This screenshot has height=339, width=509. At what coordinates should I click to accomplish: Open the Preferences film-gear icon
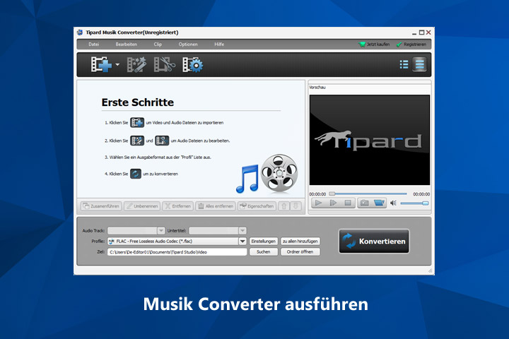tap(192, 64)
